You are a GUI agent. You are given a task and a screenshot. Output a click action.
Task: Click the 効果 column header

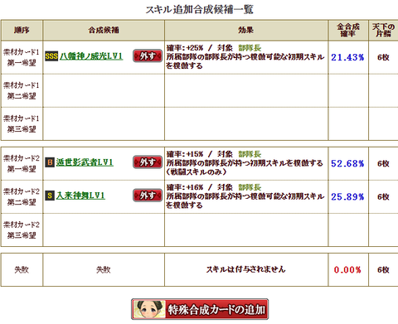(x=246, y=30)
